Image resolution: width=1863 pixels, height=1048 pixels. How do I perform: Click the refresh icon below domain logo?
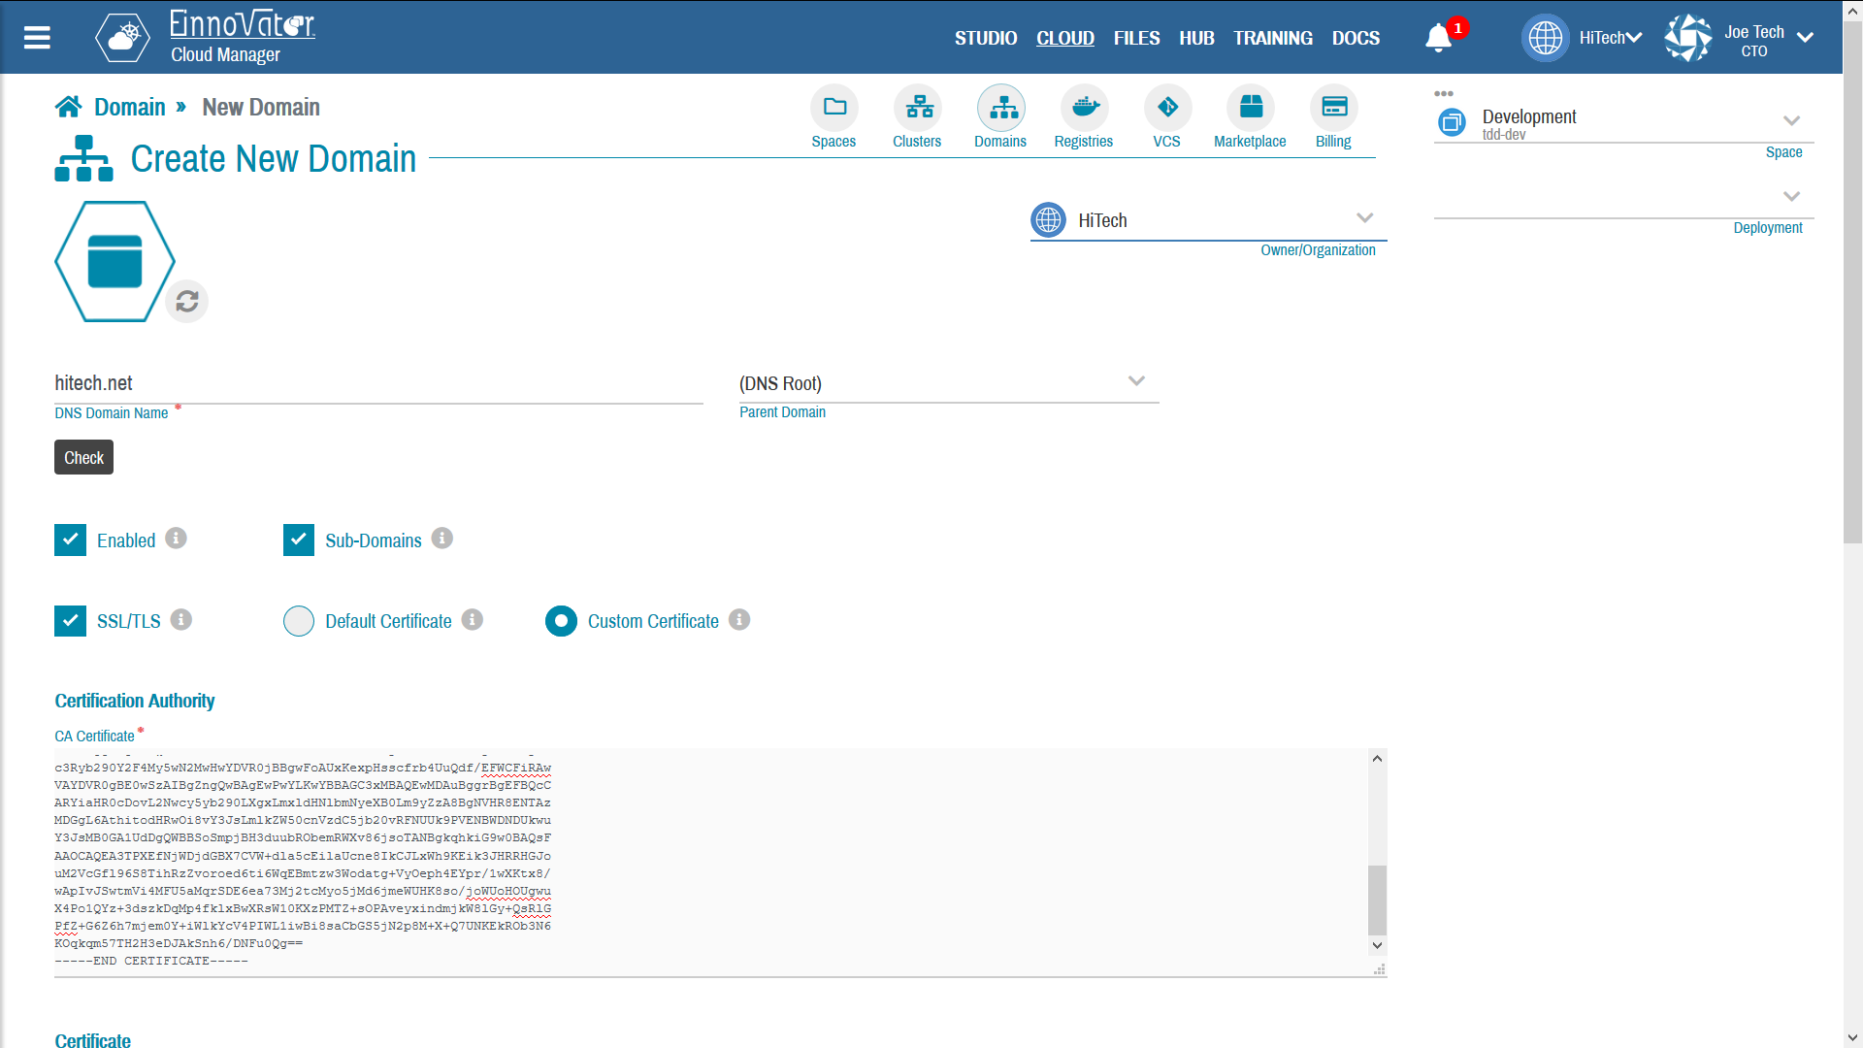tap(187, 301)
